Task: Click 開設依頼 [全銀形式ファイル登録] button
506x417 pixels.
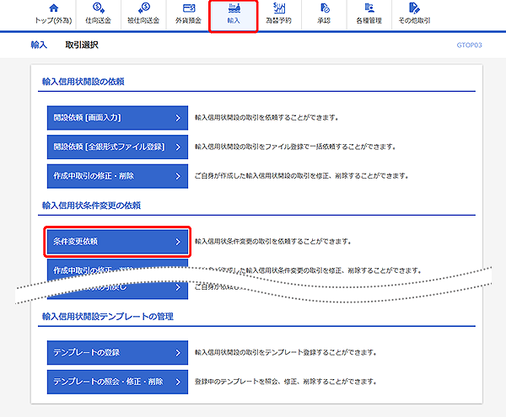Action: [x=117, y=147]
